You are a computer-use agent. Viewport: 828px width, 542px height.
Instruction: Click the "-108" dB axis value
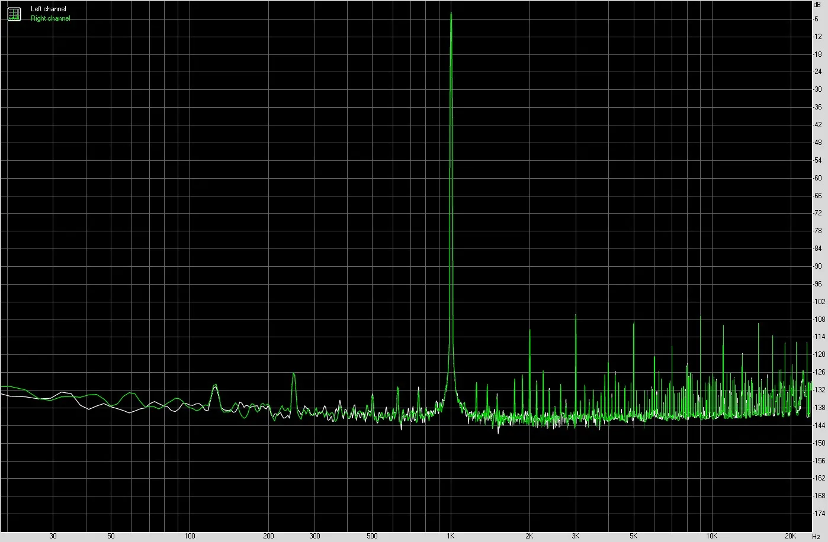(x=819, y=320)
